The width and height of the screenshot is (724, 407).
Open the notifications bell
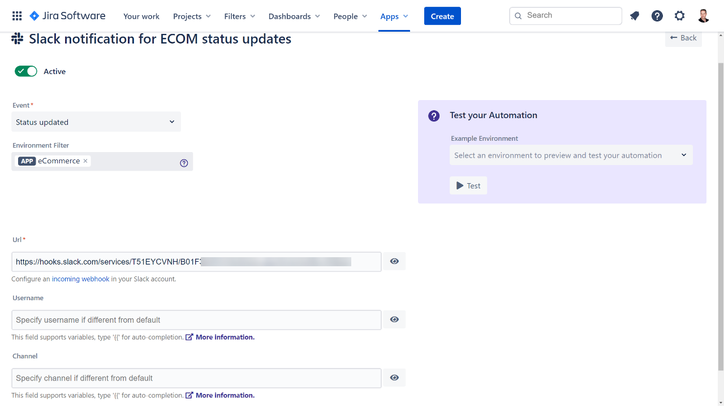click(635, 16)
